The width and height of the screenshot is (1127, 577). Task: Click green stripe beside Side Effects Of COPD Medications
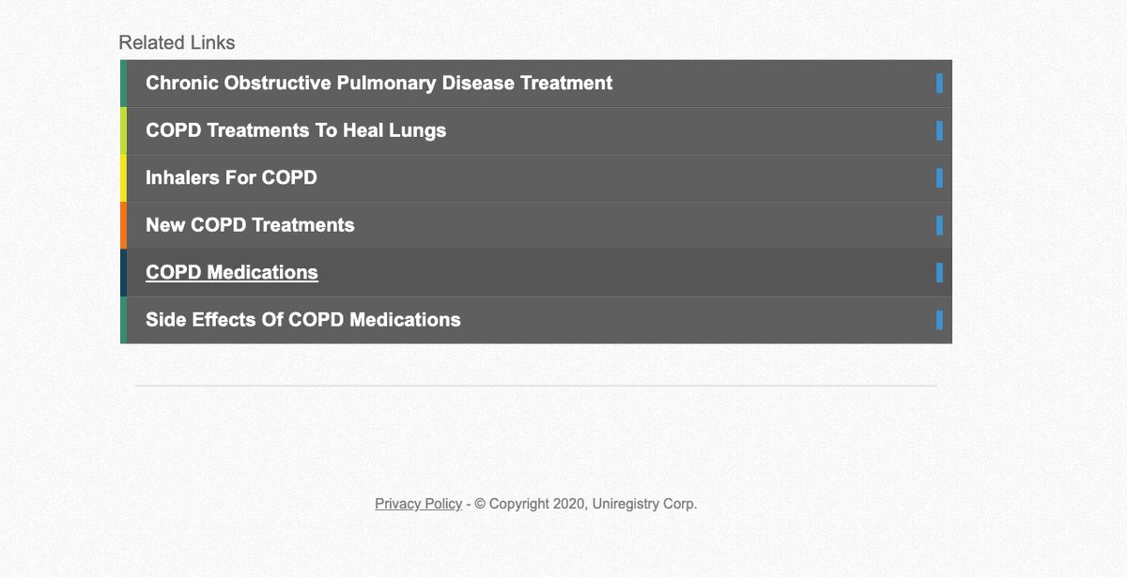point(123,320)
